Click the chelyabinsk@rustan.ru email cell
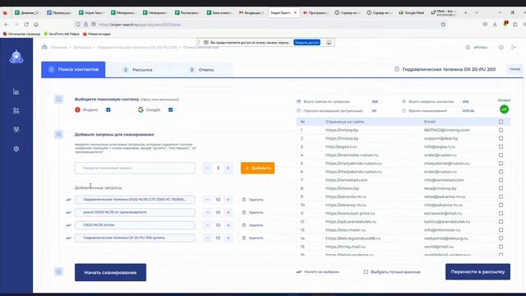This screenshot has width=526, height=296. (447, 164)
